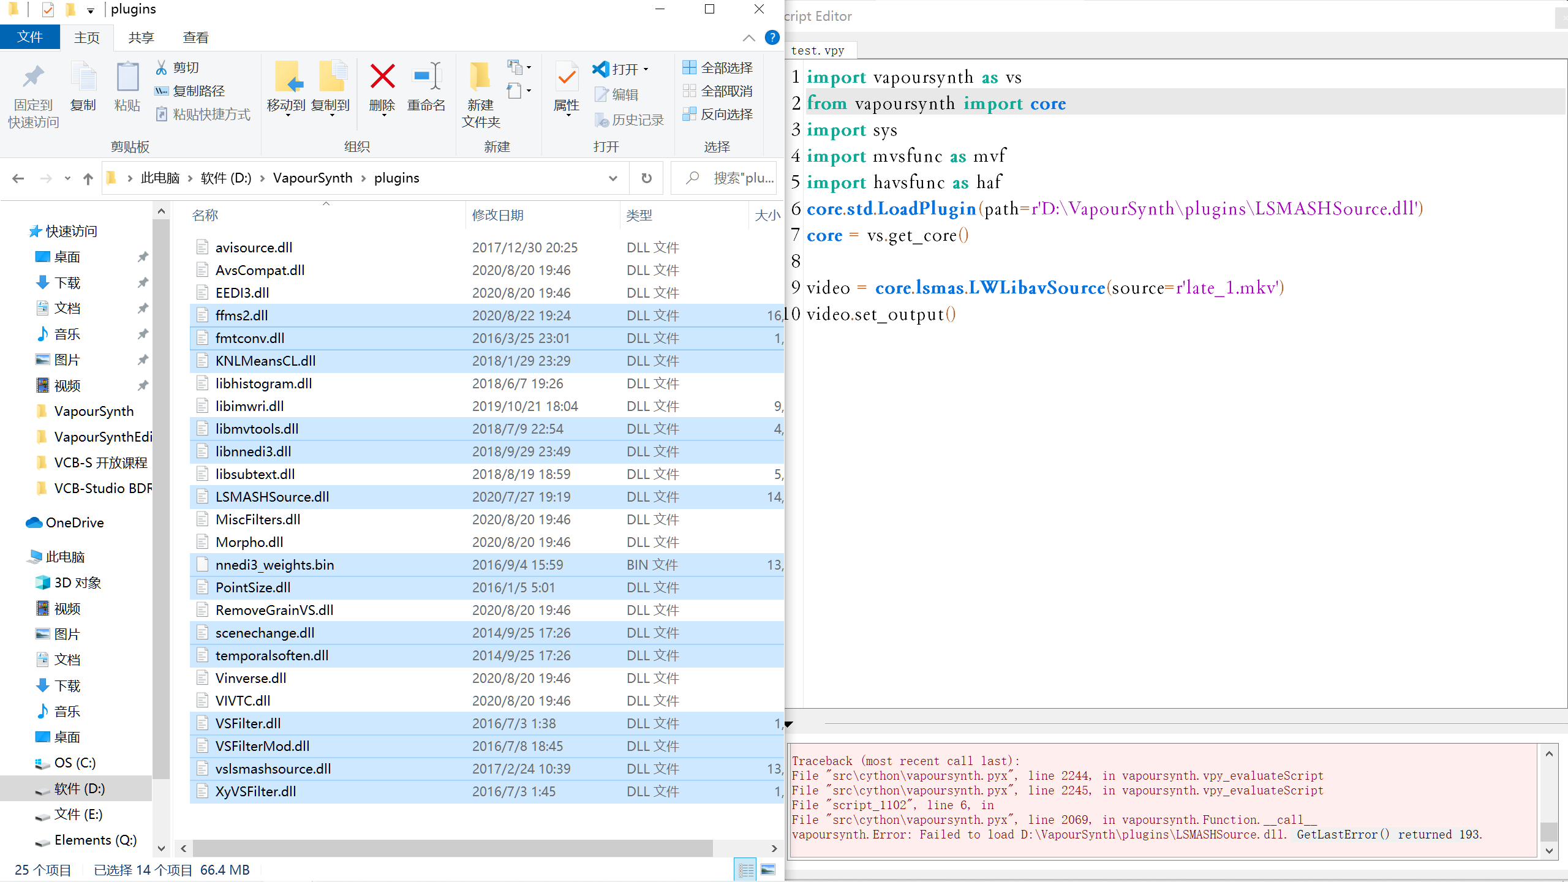Open the New item dropdown
Screen dimensions: 1568x882
519,67
